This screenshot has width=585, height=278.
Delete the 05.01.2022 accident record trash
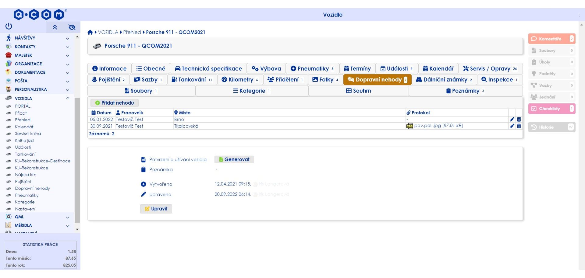click(x=519, y=119)
